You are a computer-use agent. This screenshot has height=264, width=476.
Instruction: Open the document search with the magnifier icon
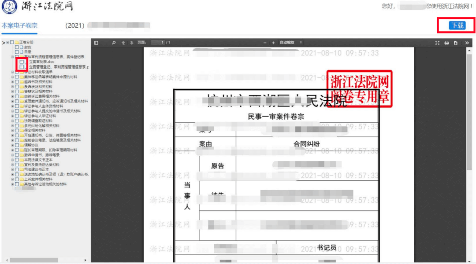(114, 43)
